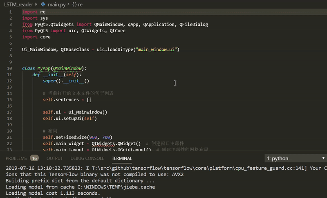
Task: Switch to the OUTPUT tab
Action: tap(54, 158)
